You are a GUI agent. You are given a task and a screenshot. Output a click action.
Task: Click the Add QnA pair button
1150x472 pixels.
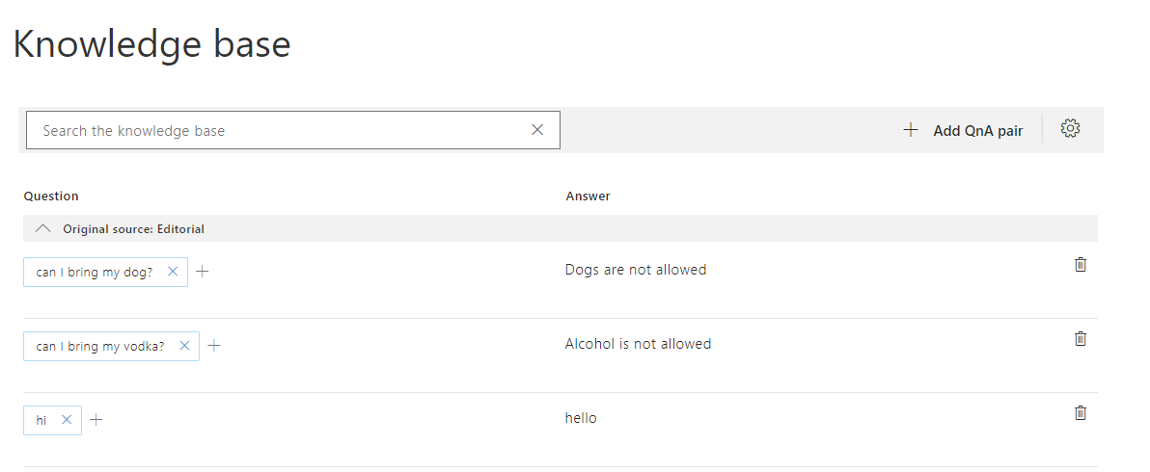(x=963, y=130)
